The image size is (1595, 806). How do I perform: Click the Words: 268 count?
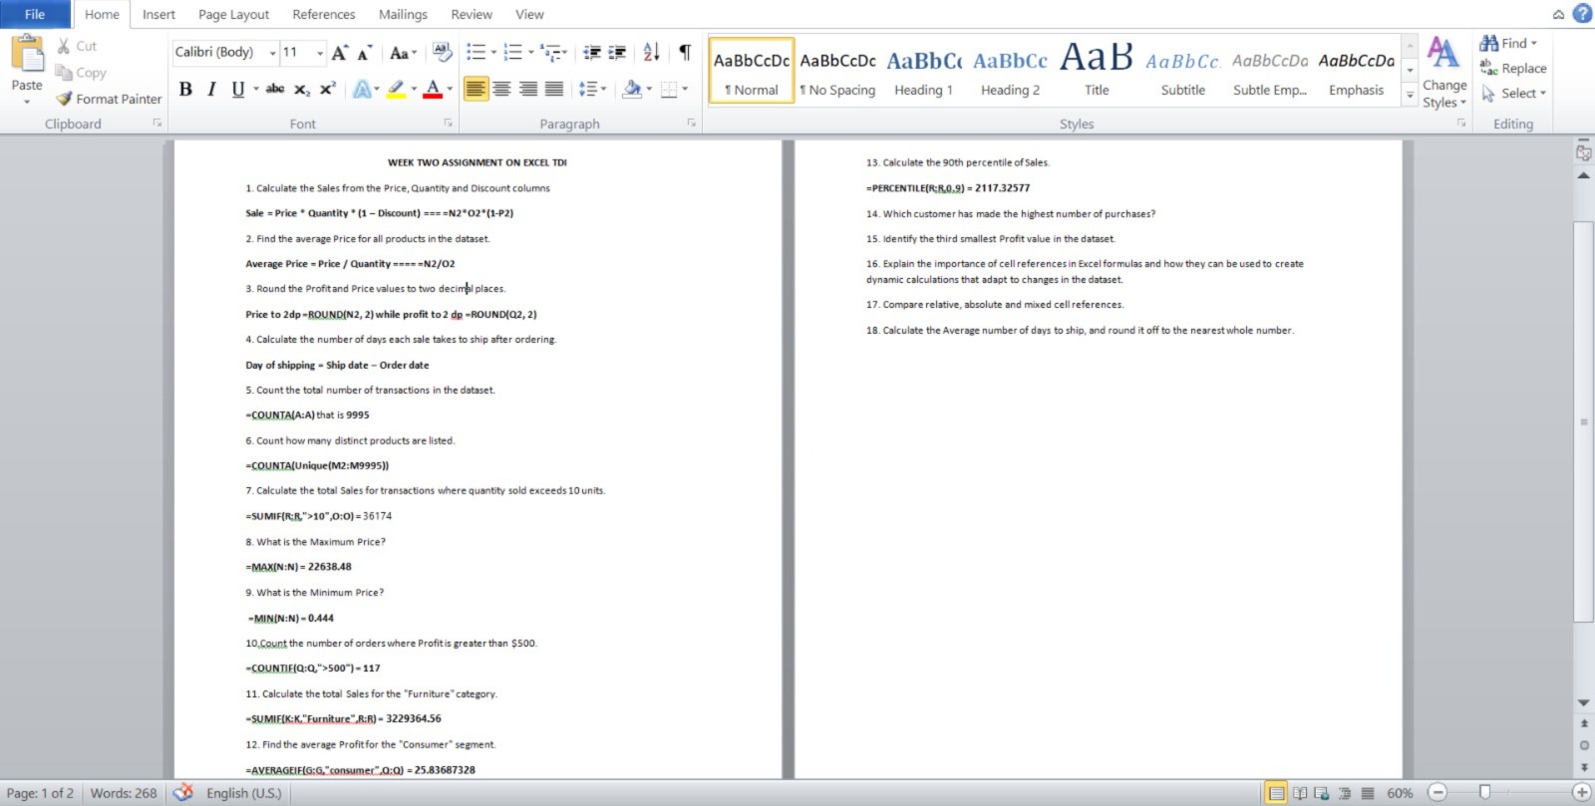tap(124, 793)
